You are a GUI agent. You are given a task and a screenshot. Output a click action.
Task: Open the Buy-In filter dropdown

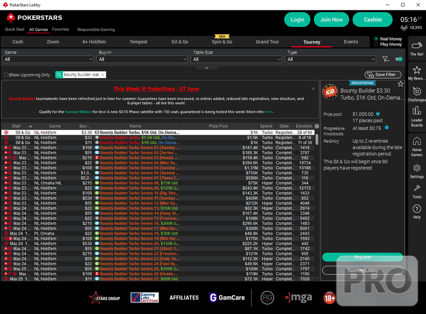142,59
